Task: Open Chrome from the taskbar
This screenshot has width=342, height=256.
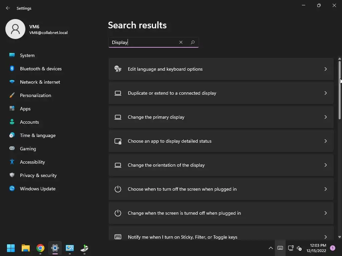Action: (x=40, y=248)
